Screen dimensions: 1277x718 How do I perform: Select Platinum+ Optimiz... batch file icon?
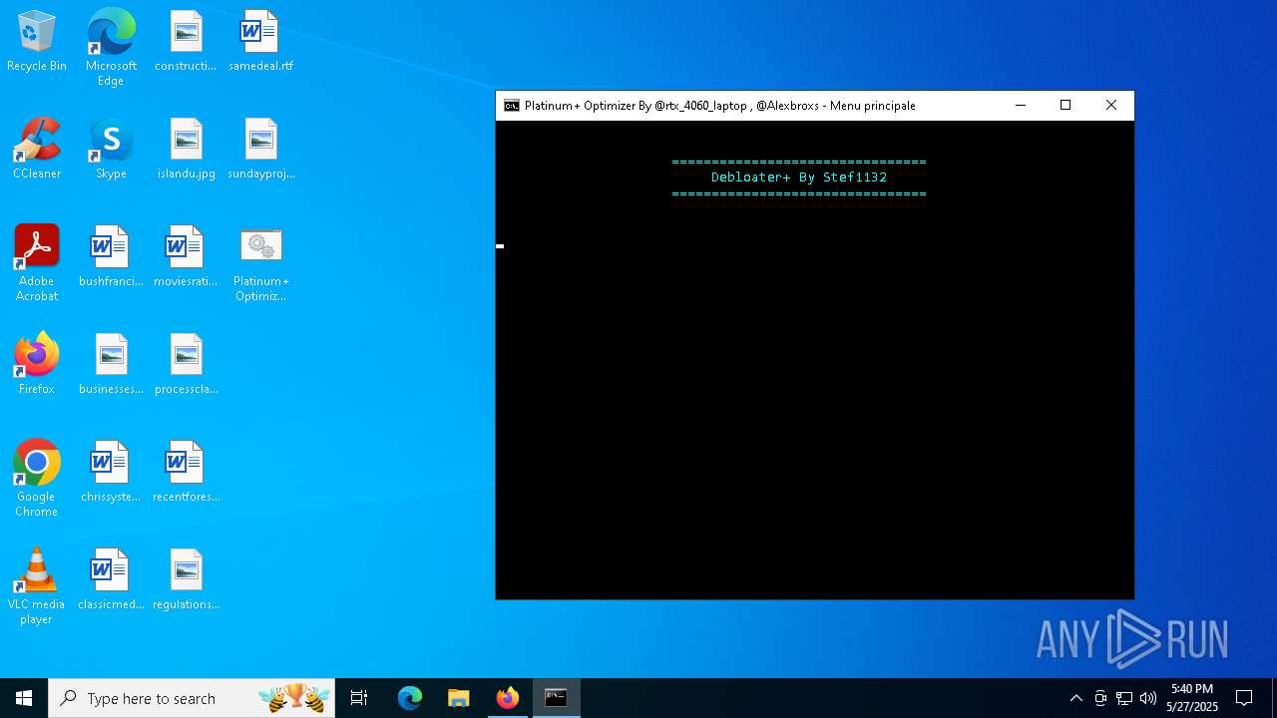[x=260, y=263]
